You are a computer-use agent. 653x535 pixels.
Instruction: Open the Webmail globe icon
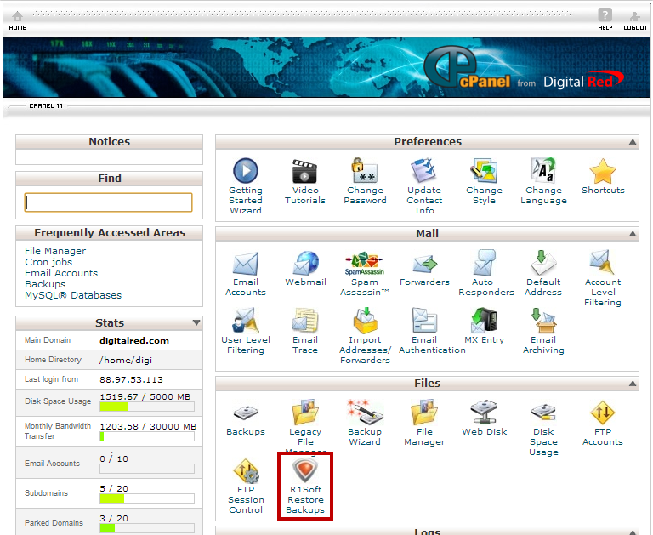[305, 263]
